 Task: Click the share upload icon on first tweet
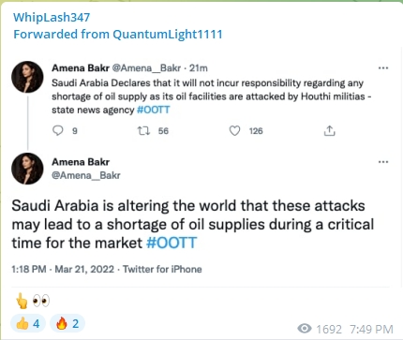pos(329,130)
